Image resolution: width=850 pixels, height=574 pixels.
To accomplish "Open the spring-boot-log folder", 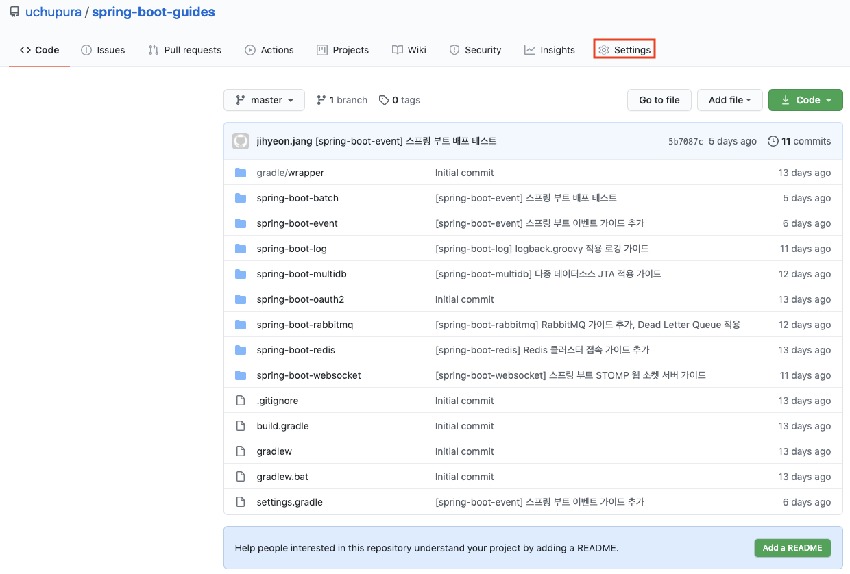I will 292,249.
